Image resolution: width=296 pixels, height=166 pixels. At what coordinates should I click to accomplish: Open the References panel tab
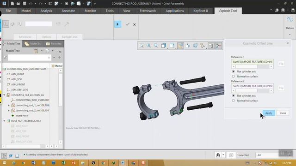coord(25,37)
